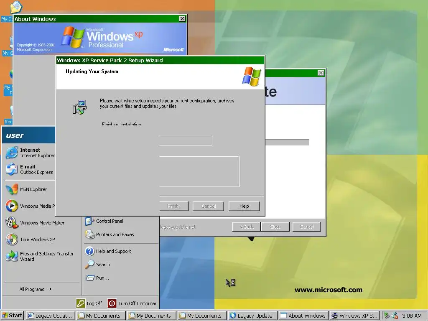Click Windows XP Service Pack 2 title bar
The image size is (428, 321).
(160, 60)
